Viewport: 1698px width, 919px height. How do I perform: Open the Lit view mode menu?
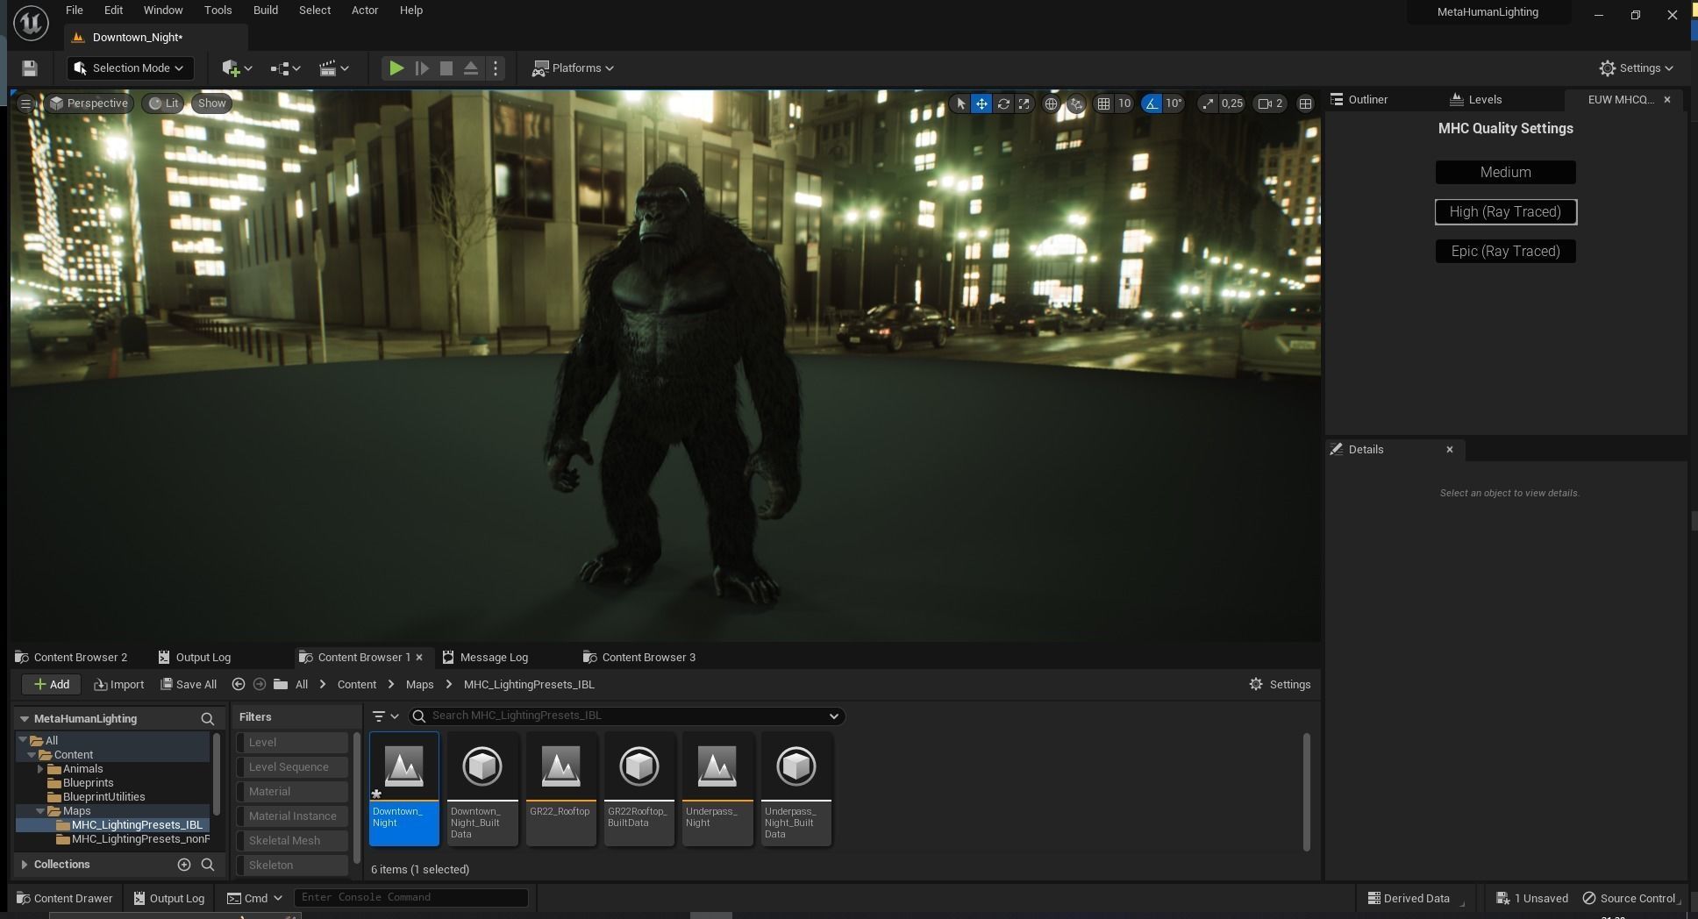point(163,103)
